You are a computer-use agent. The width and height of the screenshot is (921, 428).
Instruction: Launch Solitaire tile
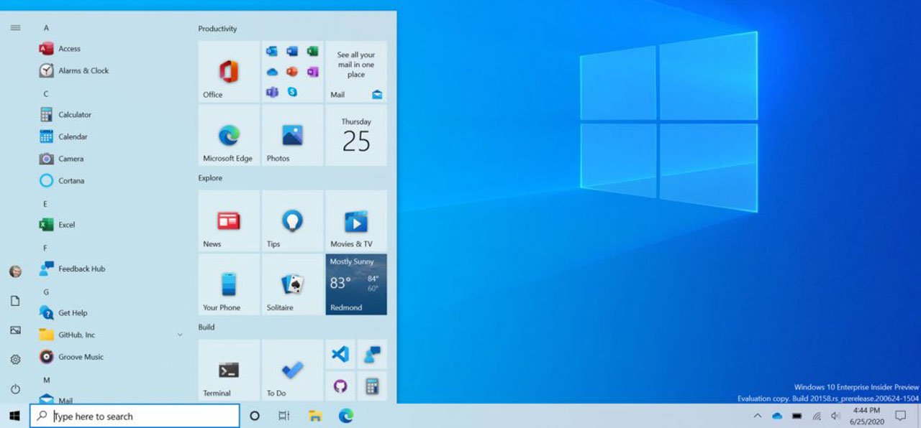[x=292, y=284]
